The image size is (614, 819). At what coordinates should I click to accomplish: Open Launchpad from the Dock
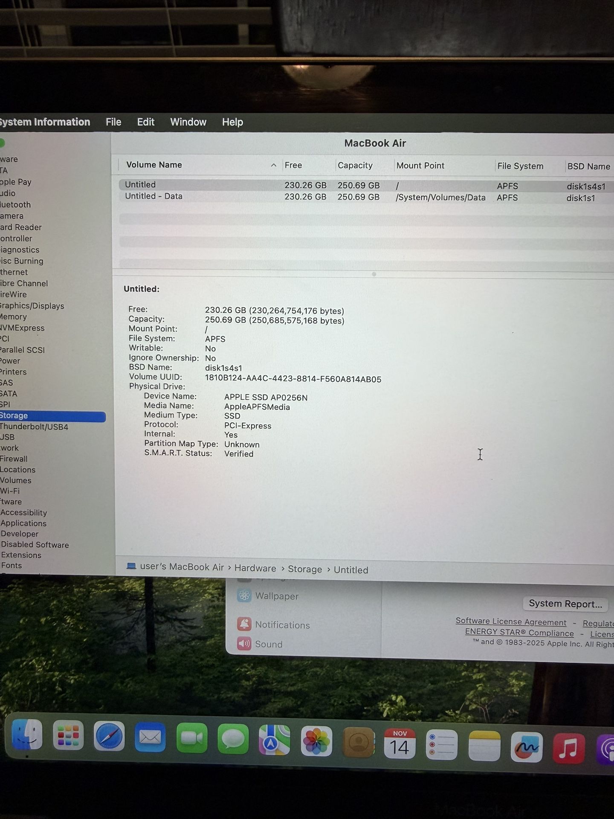[x=68, y=735]
